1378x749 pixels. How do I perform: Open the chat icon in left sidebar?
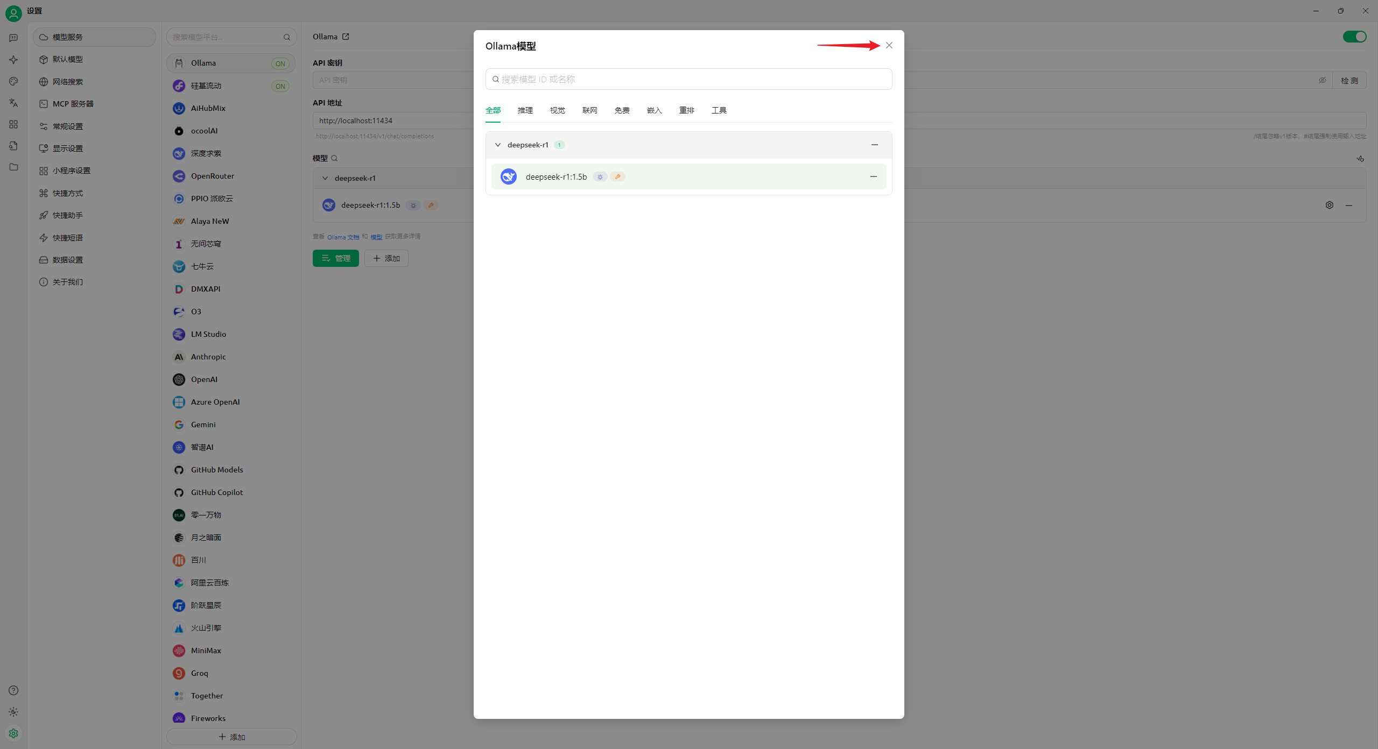point(13,38)
